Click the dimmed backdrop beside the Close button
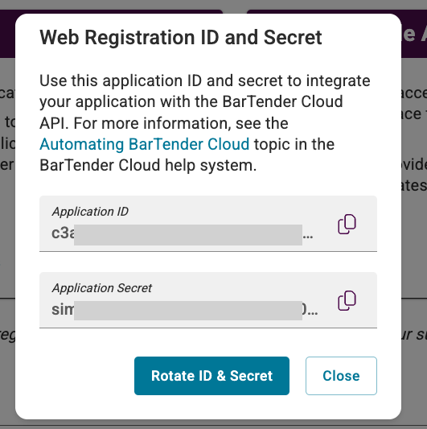Image resolution: width=427 pixels, height=429 pixels. (414, 376)
